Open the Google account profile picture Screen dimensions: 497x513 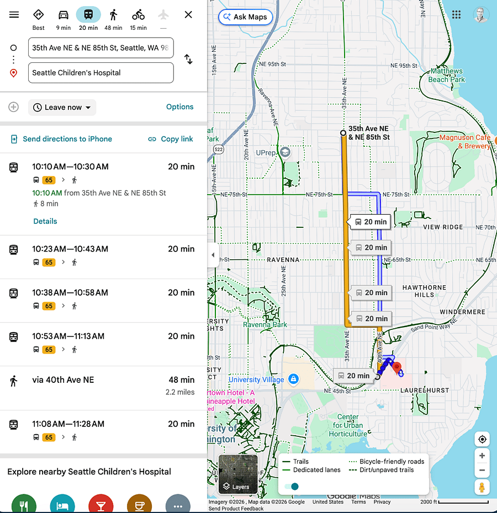[481, 15]
